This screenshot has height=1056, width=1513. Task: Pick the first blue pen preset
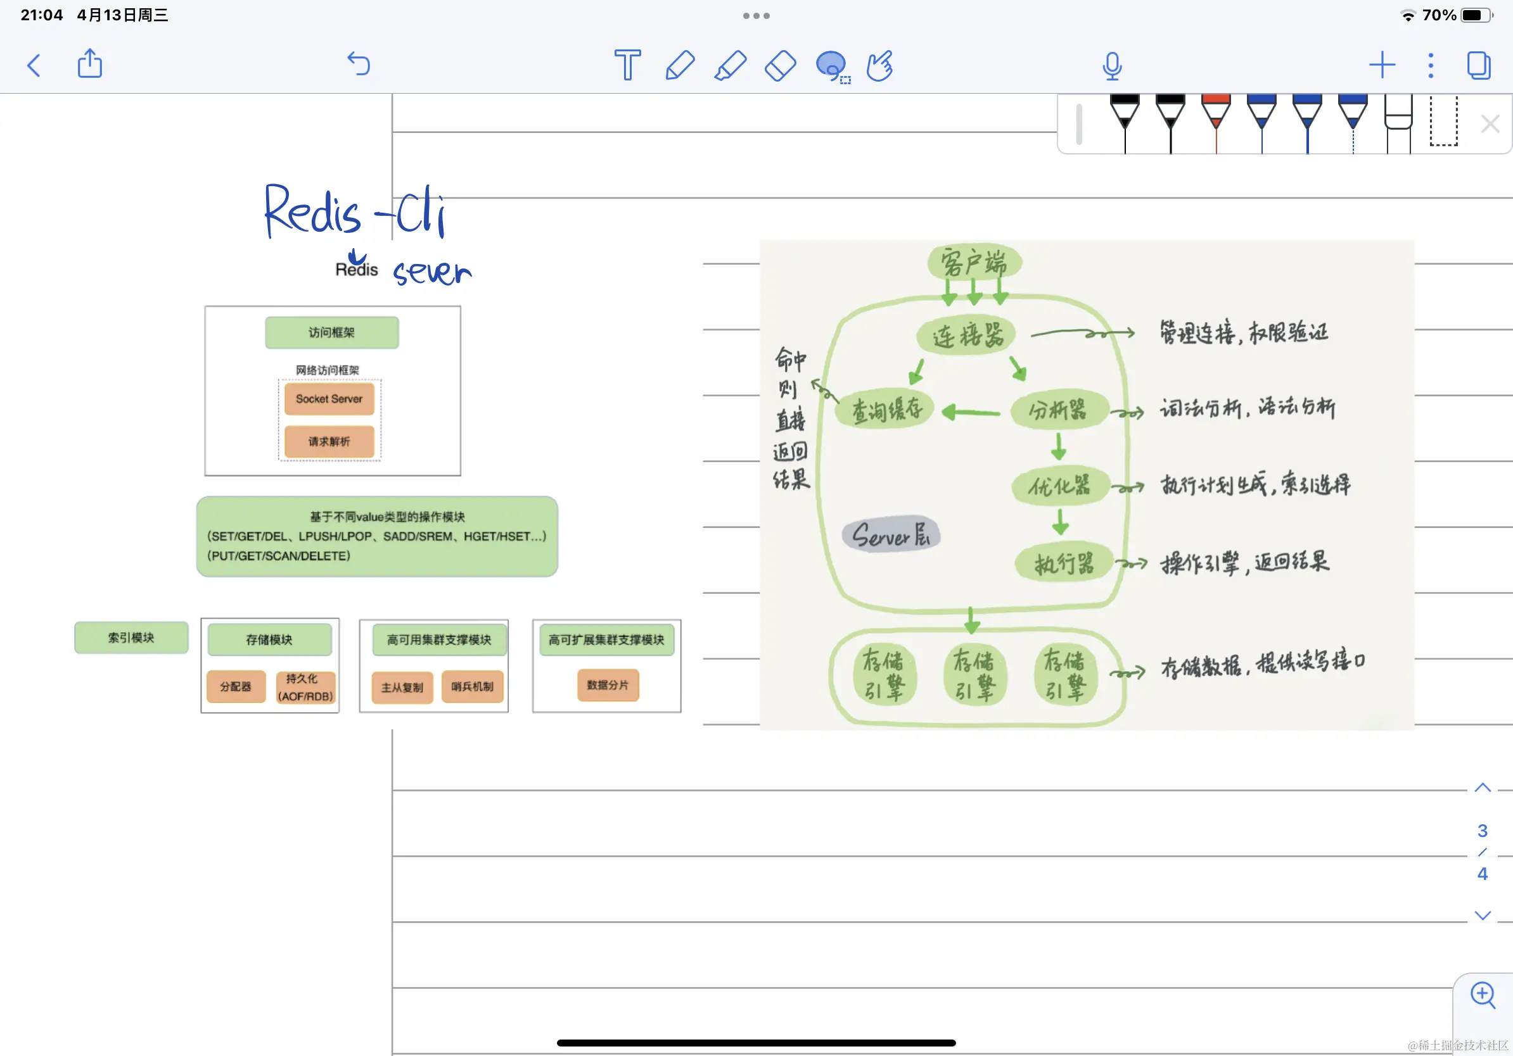click(x=1261, y=123)
